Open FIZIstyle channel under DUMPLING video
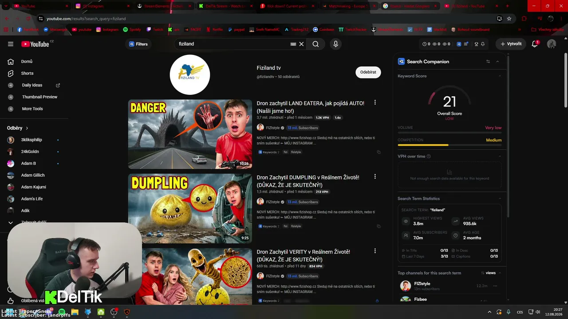This screenshot has width=568, height=319. (x=273, y=202)
